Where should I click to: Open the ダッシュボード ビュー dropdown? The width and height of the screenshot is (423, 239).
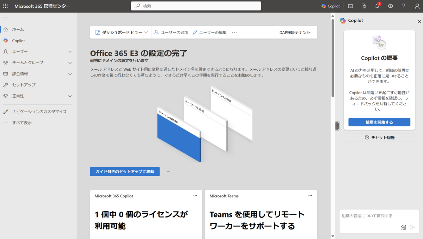coord(121,32)
